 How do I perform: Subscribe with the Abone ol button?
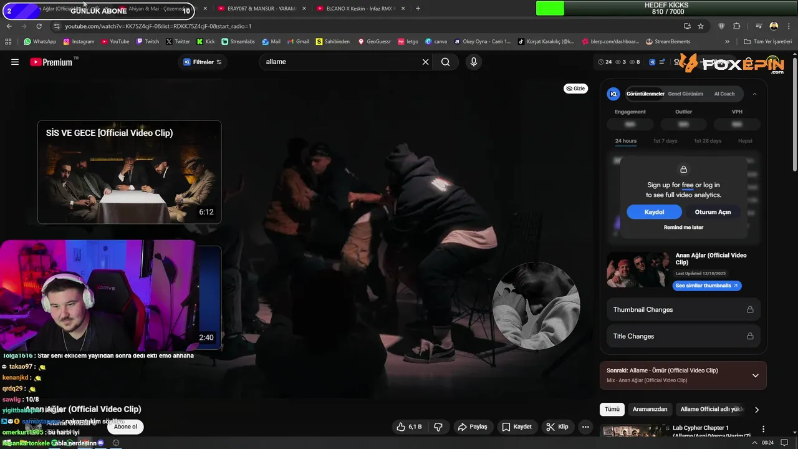(x=125, y=427)
